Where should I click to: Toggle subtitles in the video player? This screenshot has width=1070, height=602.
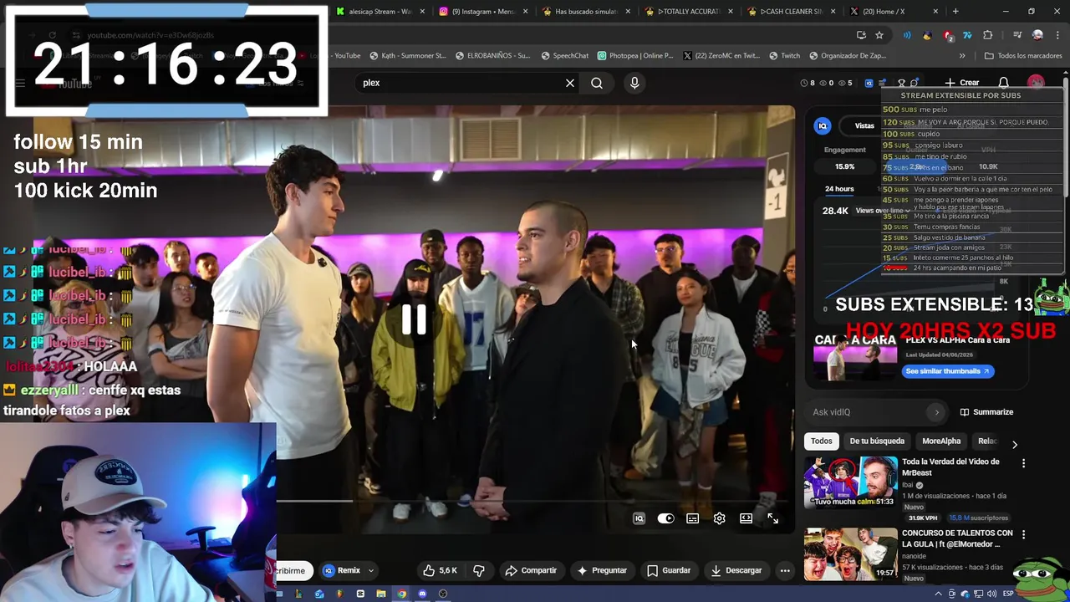coord(693,518)
